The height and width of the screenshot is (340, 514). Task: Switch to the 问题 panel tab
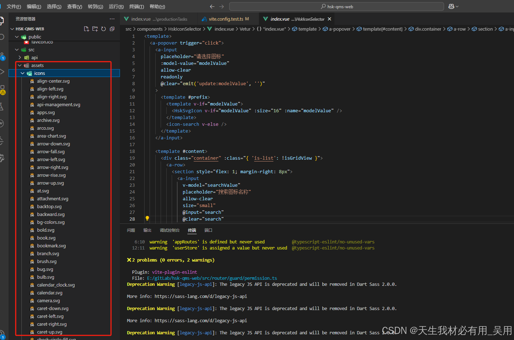(131, 230)
